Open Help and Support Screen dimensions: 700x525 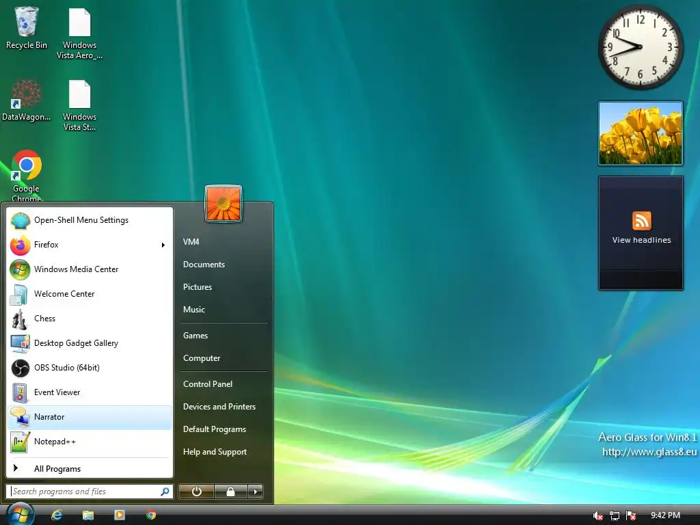pyautogui.click(x=215, y=452)
